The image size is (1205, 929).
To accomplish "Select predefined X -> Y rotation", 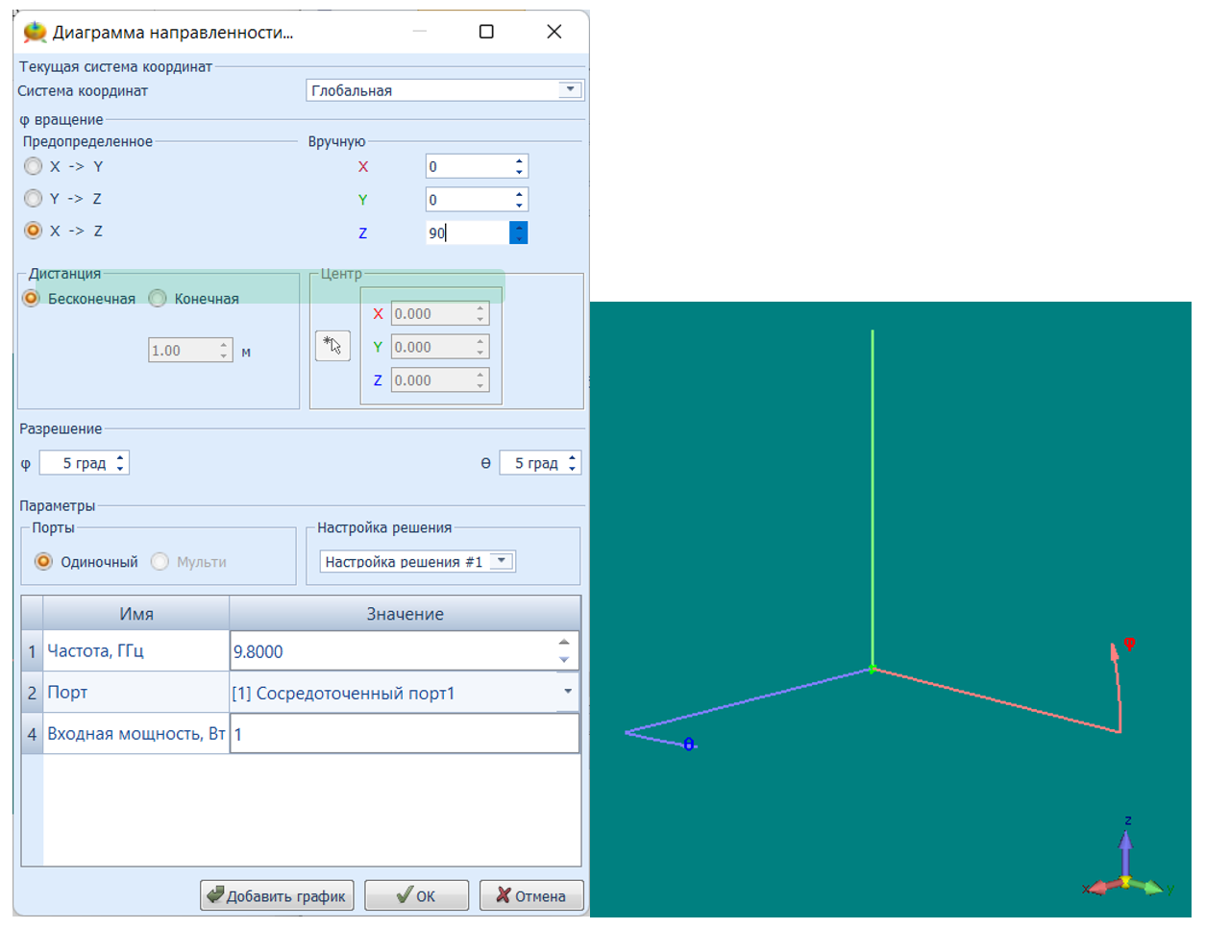I will [x=34, y=166].
